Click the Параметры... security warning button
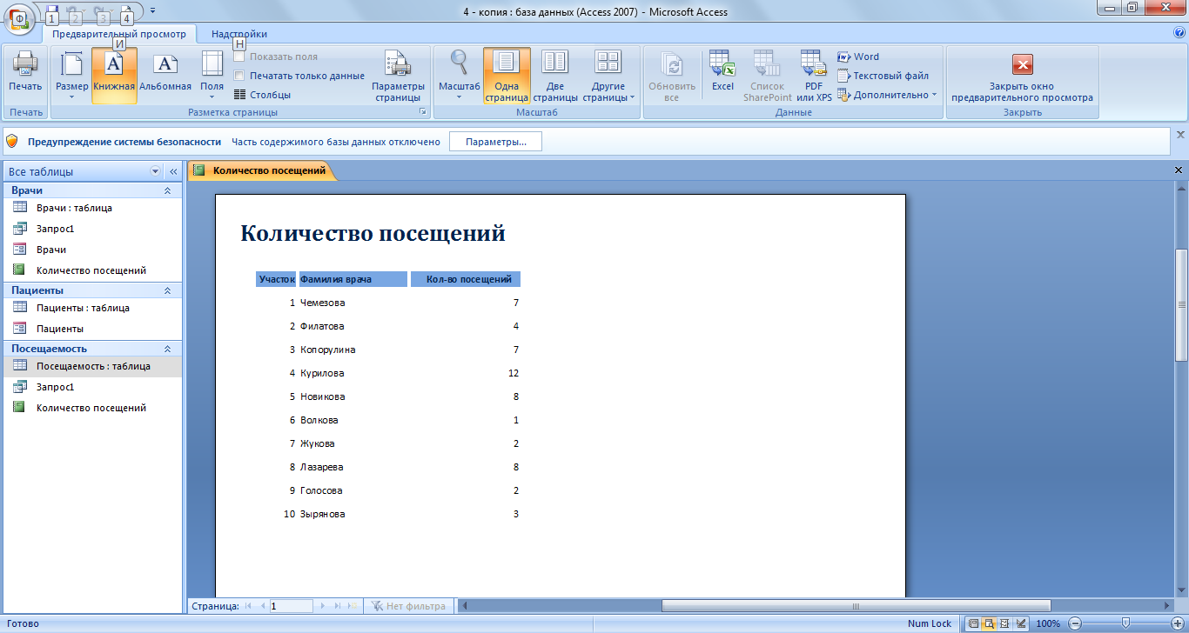The image size is (1189, 633). pos(495,142)
